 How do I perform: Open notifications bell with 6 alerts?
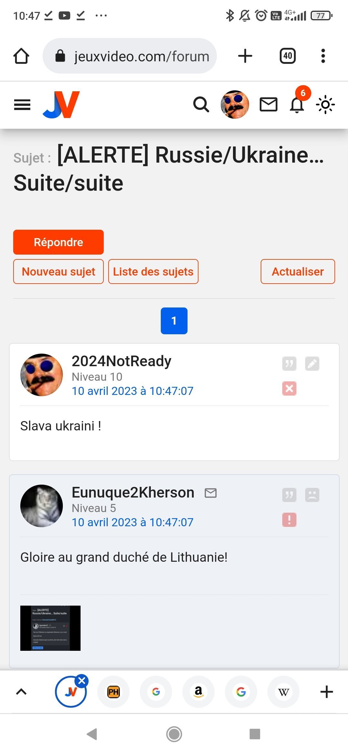coord(297,104)
